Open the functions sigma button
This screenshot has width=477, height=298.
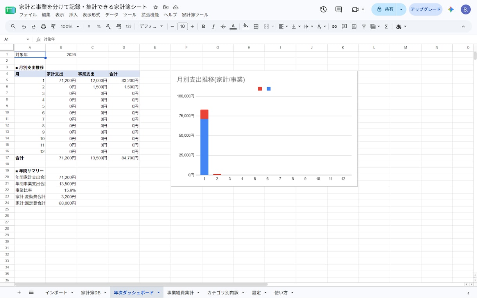[x=386, y=27]
